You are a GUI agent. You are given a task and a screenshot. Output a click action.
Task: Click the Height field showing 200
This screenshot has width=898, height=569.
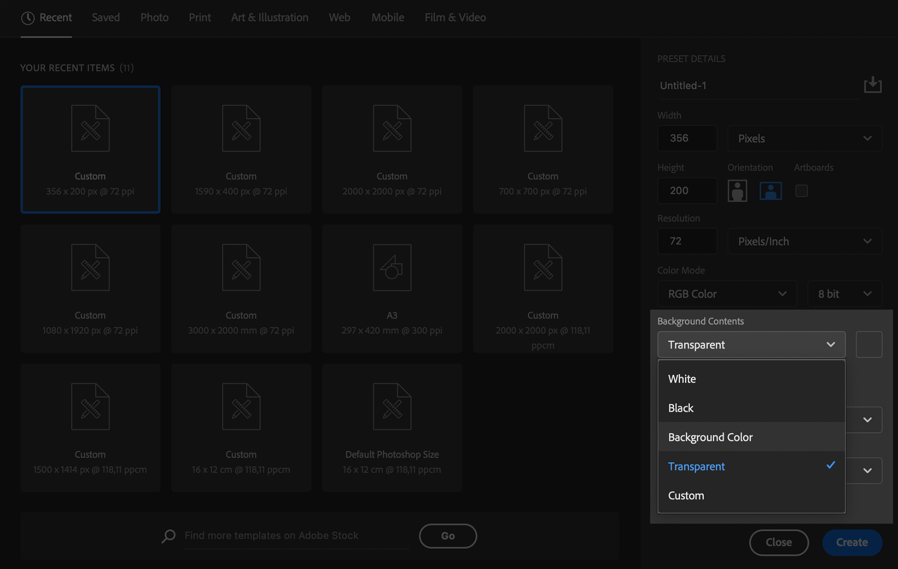(687, 191)
